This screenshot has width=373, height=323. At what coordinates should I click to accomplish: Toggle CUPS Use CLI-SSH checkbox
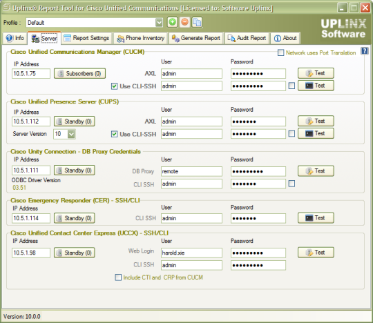(114, 134)
